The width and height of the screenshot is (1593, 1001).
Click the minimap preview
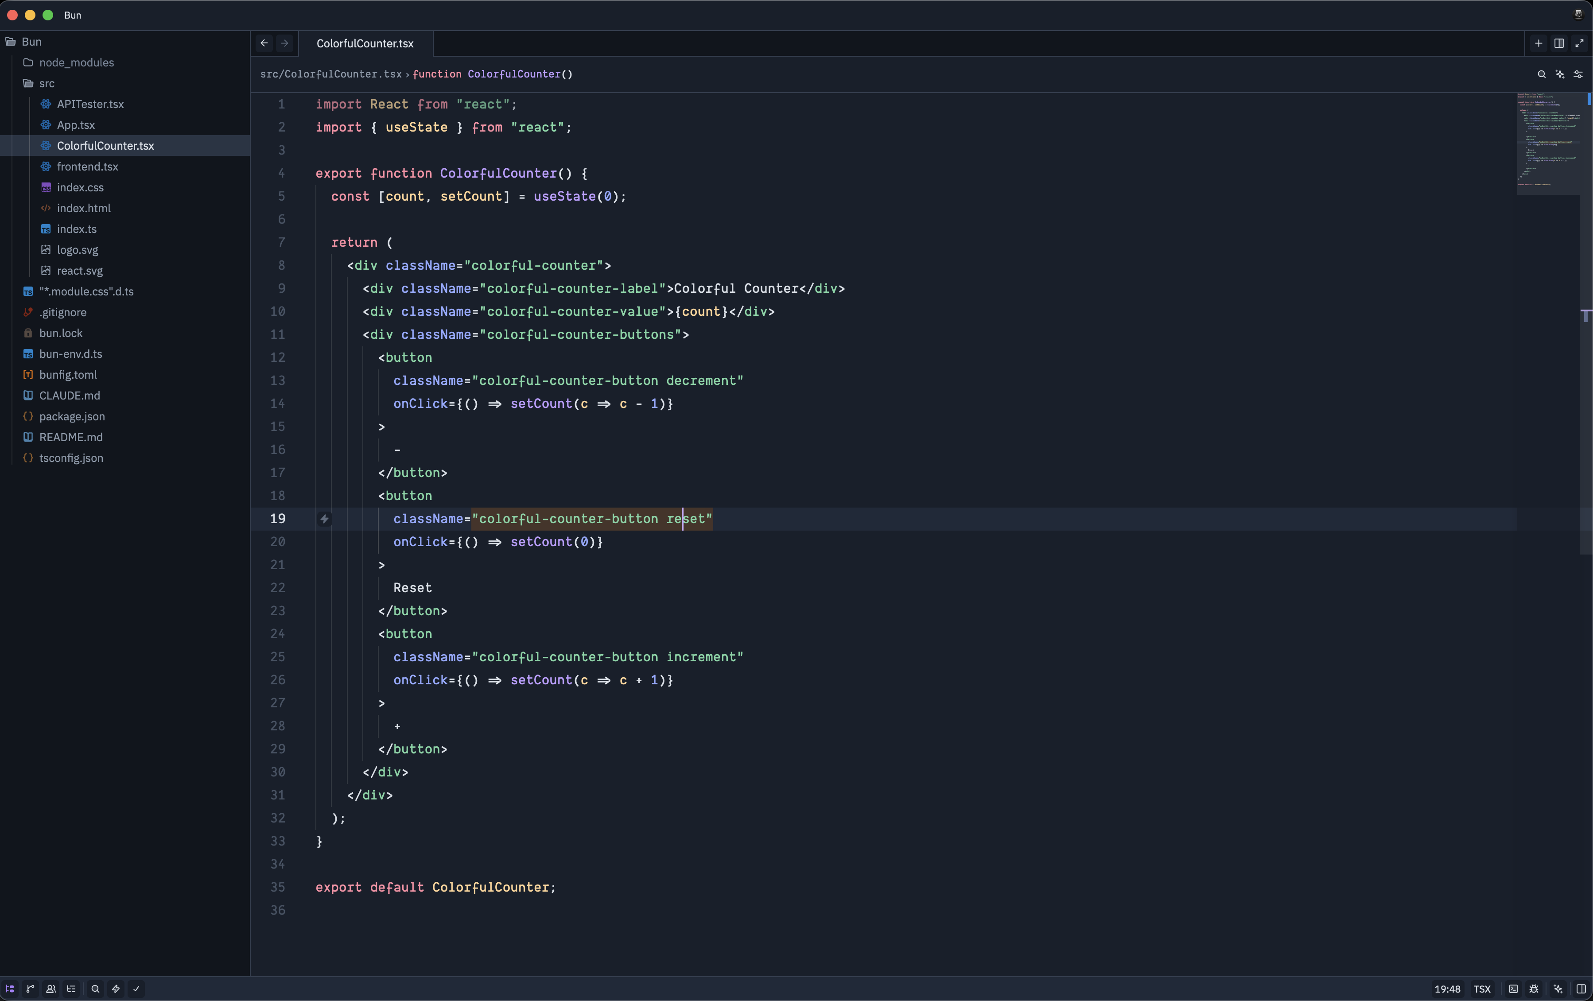coord(1548,144)
